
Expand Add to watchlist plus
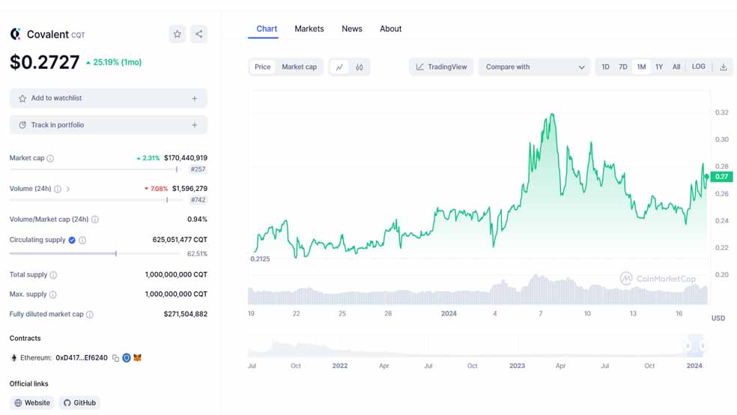pos(194,98)
